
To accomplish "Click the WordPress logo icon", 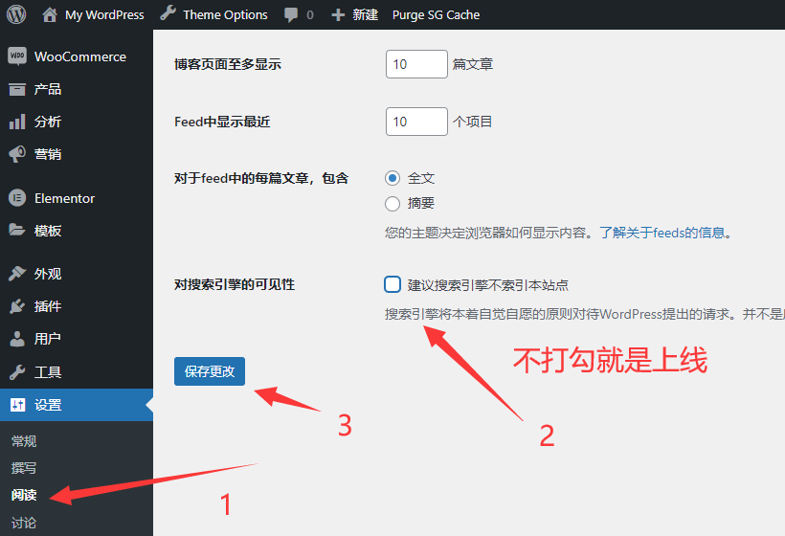I will (x=16, y=14).
